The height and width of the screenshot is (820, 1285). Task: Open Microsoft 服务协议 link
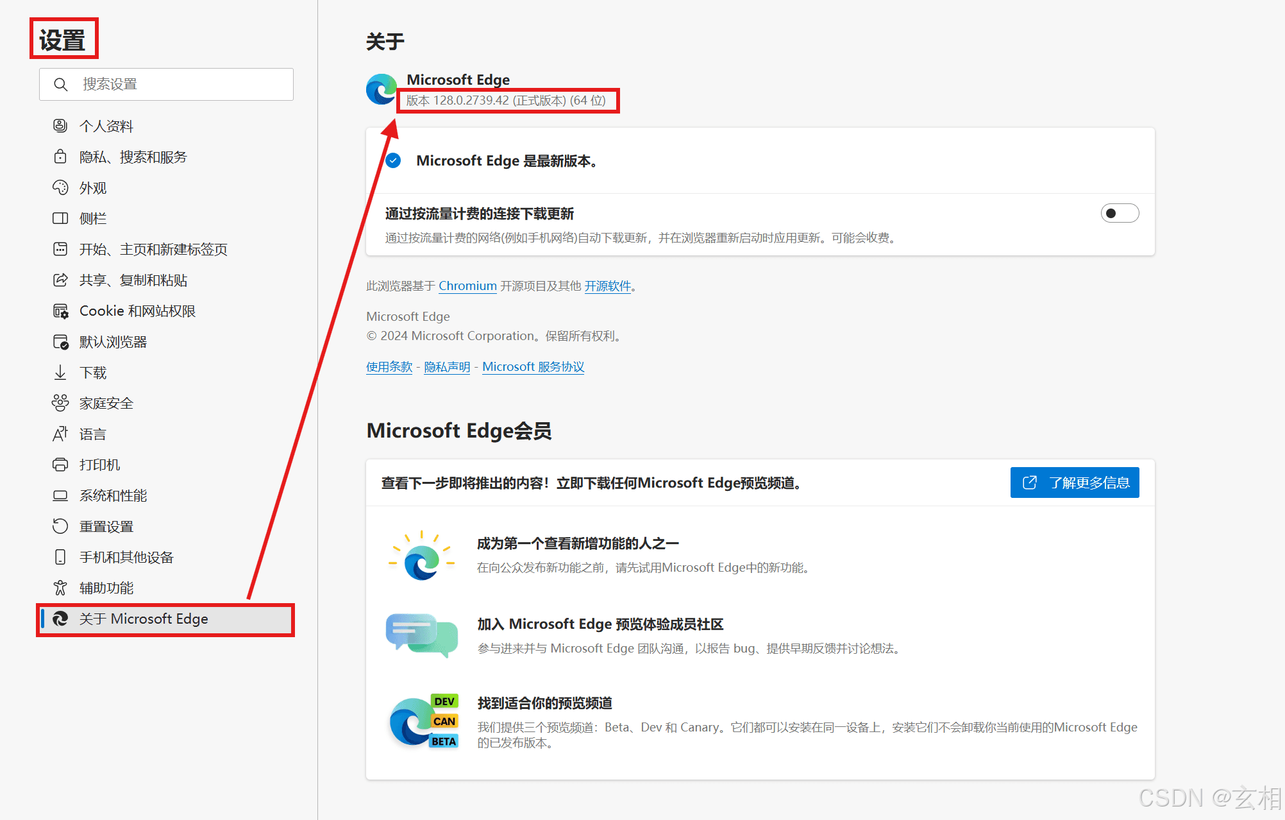533,367
